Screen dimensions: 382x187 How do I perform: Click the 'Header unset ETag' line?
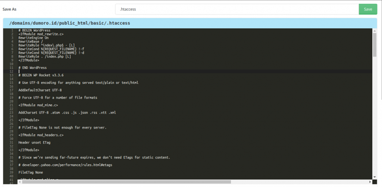pos(34,143)
